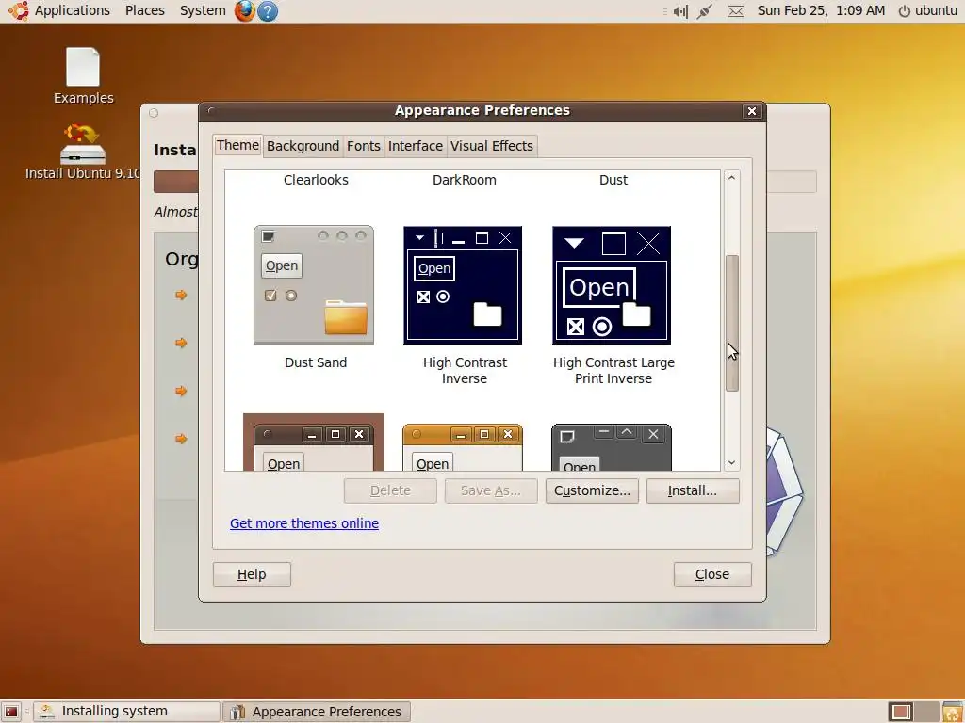Open the Places menu
The width and height of the screenshot is (965, 723).
[x=144, y=10]
